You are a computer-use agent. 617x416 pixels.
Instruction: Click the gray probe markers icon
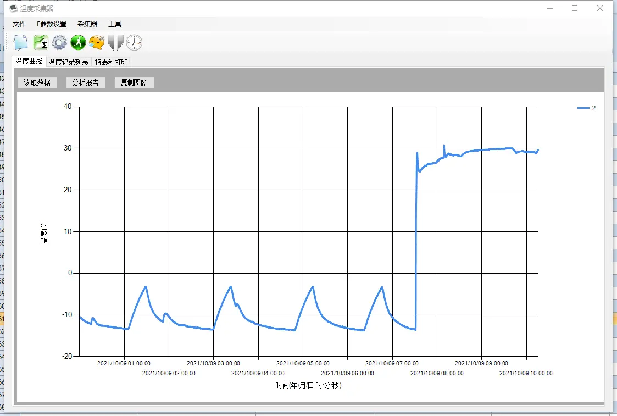coord(115,42)
